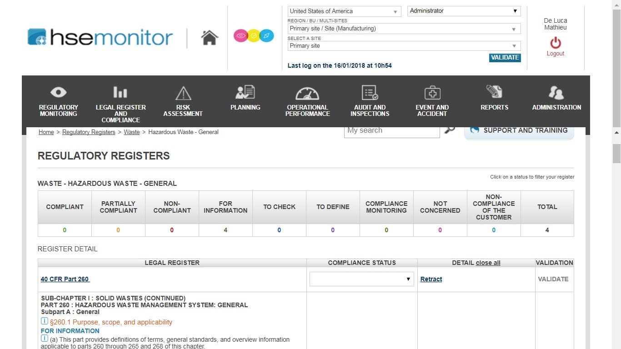Open the Operational Performance module
Screen dimensions: 621x349
pyautogui.click(x=307, y=101)
